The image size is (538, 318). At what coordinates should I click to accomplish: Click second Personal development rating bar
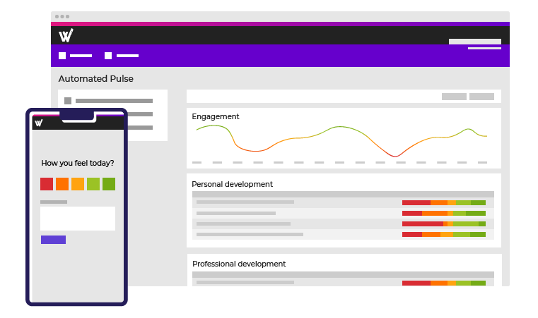click(444, 213)
